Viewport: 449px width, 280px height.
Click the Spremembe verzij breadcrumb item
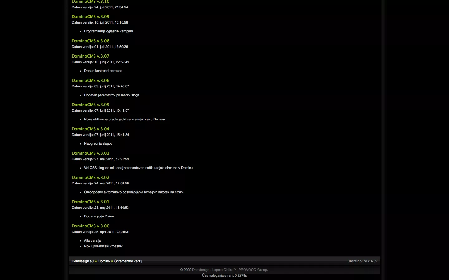(128, 261)
